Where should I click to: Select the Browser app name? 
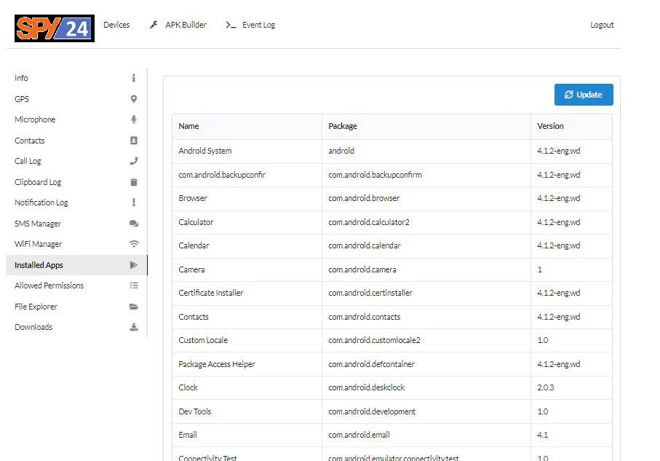pyautogui.click(x=193, y=198)
